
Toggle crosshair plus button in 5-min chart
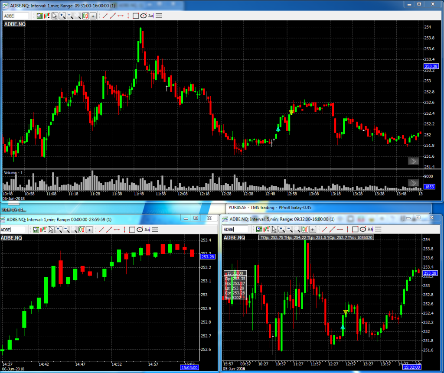[x=312, y=230]
